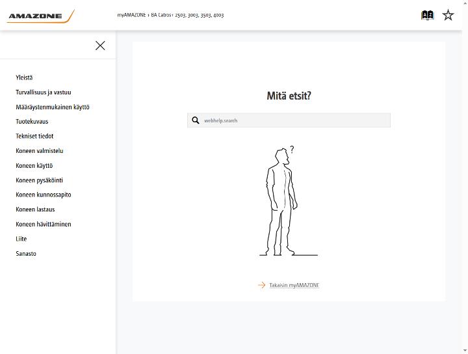Screen dimensions: 468x354
Task: Click the scrollbar down arrow at bottom right
Action: pos(465,351)
